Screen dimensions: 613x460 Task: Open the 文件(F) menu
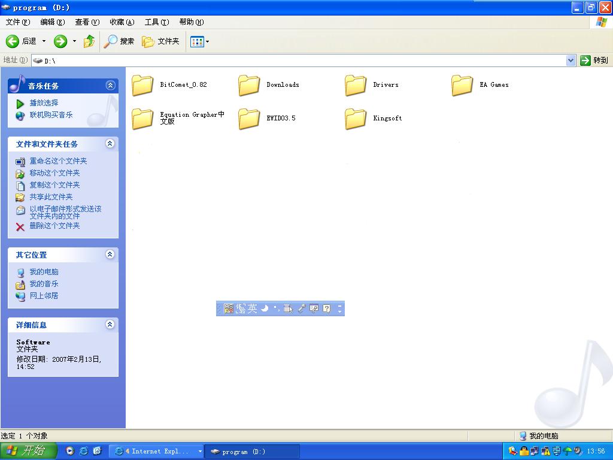18,22
